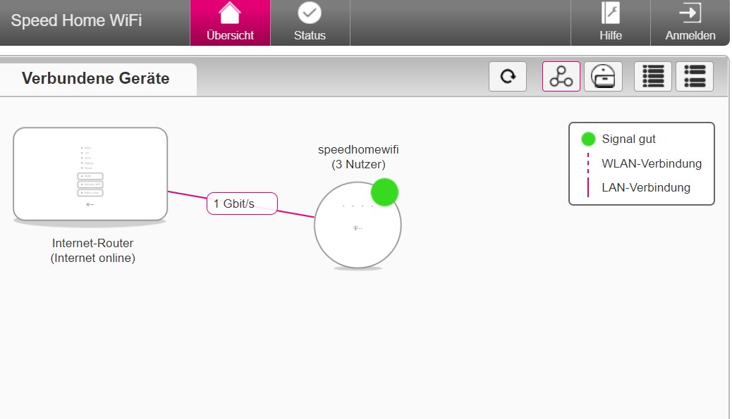Show the compact list view icon
The height and width of the screenshot is (419, 732).
coord(694,77)
